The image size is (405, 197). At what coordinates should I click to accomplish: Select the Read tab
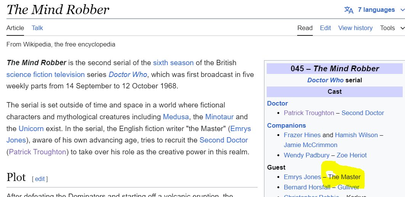tap(305, 28)
